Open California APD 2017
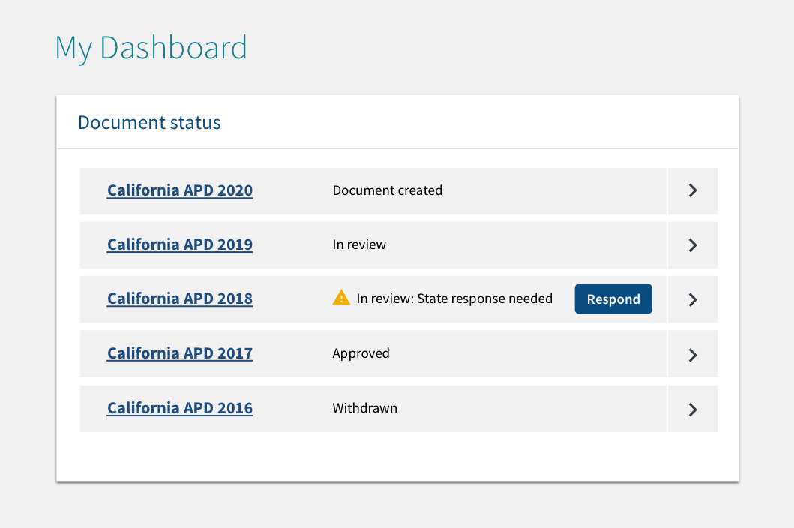This screenshot has width=794, height=528. click(180, 352)
